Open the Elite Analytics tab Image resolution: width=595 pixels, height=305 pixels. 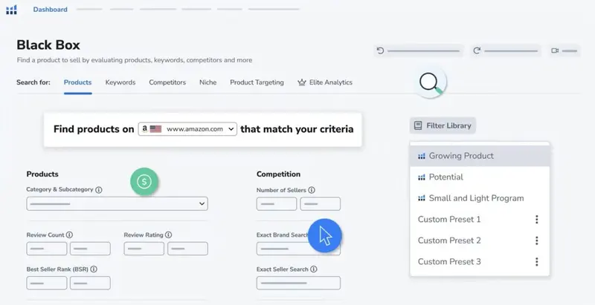point(325,82)
